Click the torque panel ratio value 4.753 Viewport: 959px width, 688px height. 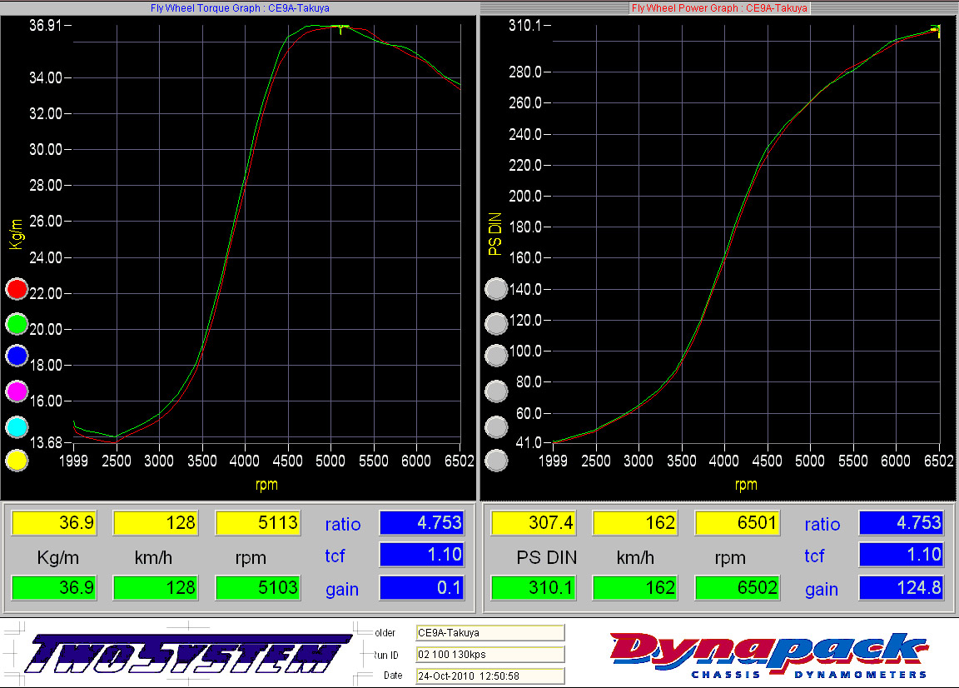point(422,523)
